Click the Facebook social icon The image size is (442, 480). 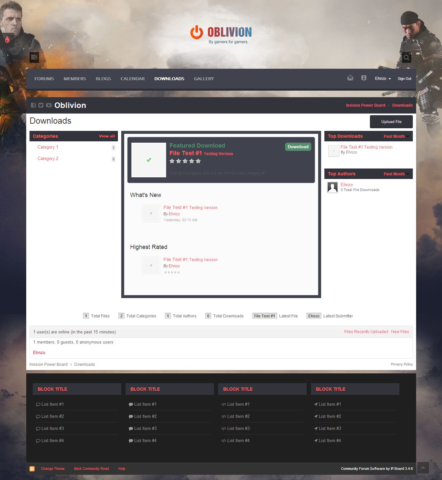click(x=33, y=105)
